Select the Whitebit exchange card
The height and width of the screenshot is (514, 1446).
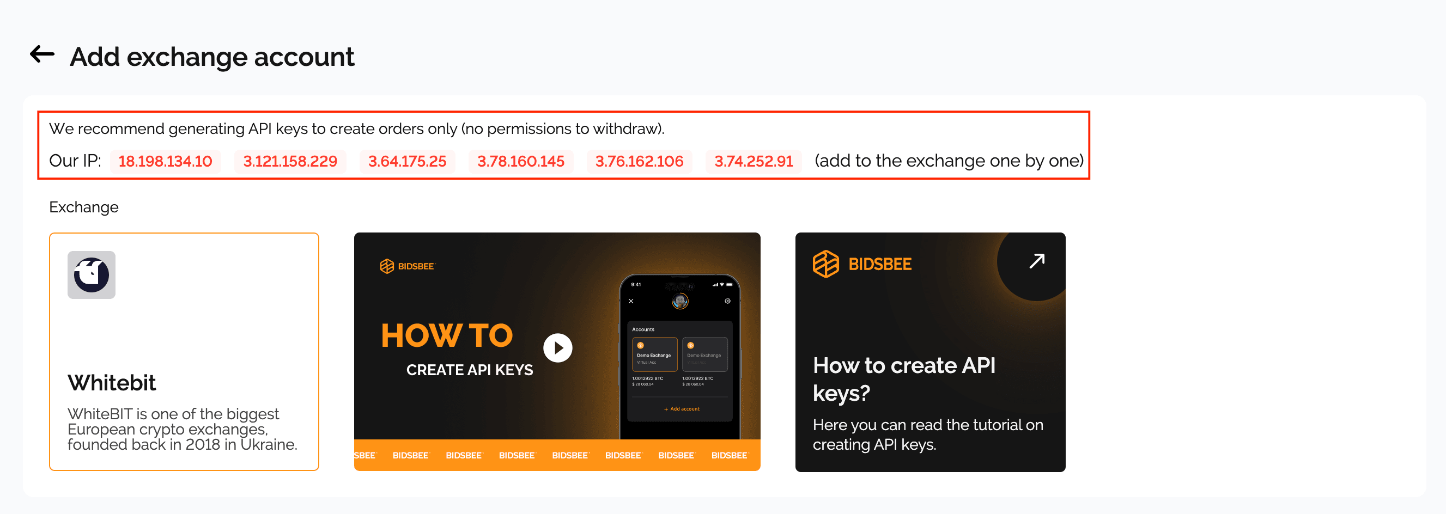tap(184, 352)
